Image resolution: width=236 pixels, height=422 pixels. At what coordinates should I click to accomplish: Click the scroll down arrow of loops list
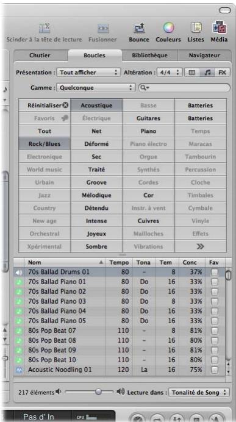pyautogui.click(x=229, y=371)
